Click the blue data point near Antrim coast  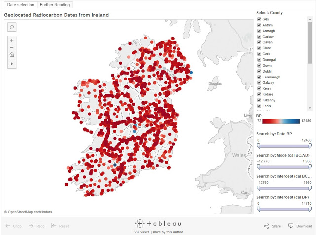(191, 72)
